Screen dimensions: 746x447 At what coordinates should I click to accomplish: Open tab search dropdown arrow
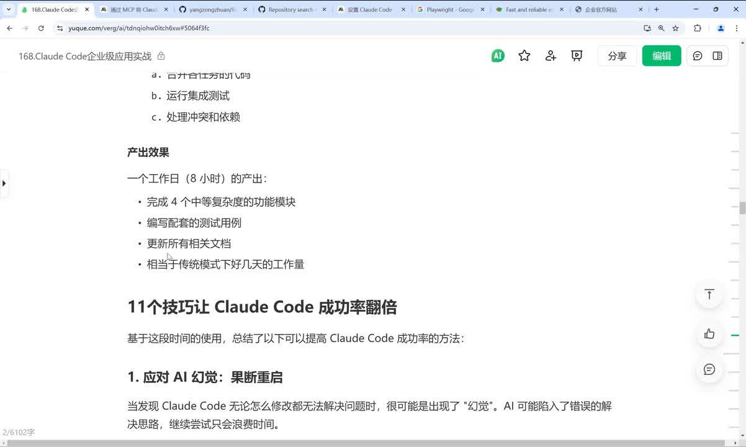coord(8,9)
